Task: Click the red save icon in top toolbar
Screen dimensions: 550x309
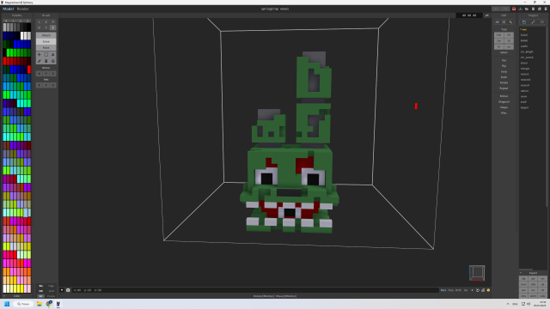Action: (x=514, y=9)
